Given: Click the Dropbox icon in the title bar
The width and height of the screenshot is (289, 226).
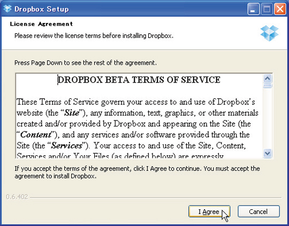Looking at the screenshot, I should pyautogui.click(x=7, y=9).
